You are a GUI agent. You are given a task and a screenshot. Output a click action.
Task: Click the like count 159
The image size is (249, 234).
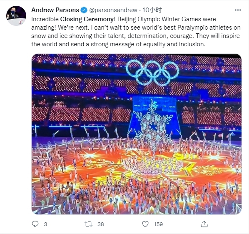158,224
